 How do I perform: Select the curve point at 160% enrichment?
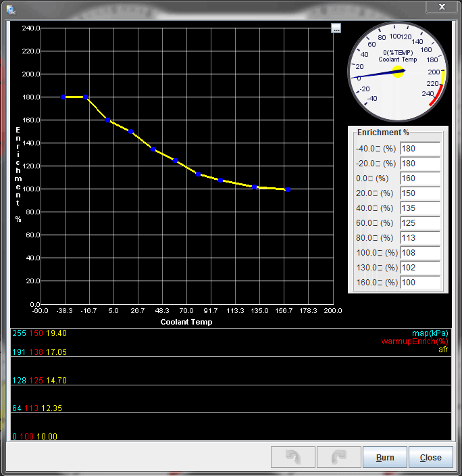click(107, 120)
